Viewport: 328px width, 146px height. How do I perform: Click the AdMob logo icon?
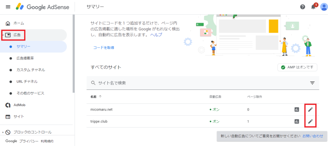tap(8, 105)
